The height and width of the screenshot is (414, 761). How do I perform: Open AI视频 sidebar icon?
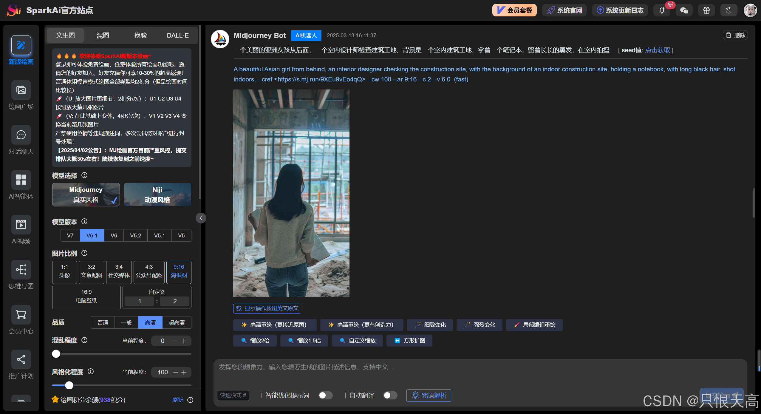point(21,225)
